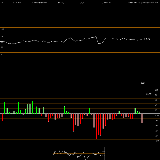
Task: Click the tallest red MR bar reaching -100
Action: pyautogui.click(x=96, y=126)
